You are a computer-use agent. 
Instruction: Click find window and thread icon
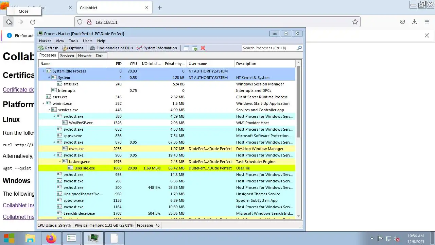click(x=195, y=48)
